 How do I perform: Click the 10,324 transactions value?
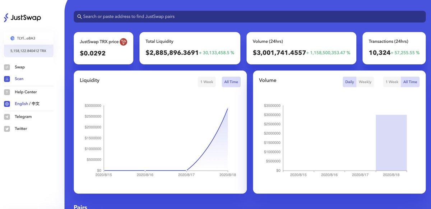pos(380,53)
